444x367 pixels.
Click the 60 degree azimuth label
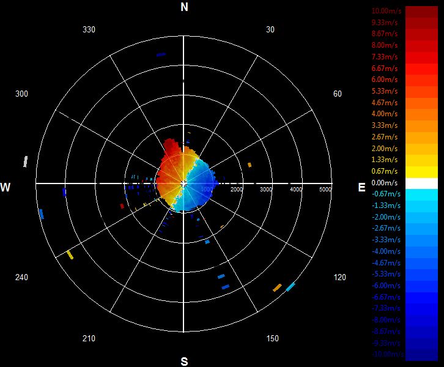tap(337, 94)
